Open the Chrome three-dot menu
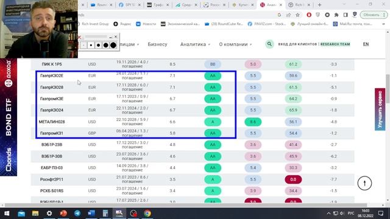 click(385, 15)
